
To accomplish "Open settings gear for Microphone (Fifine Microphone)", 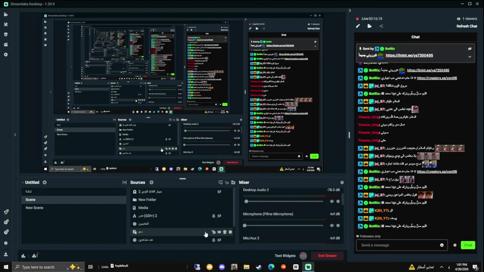I will [338, 226].
